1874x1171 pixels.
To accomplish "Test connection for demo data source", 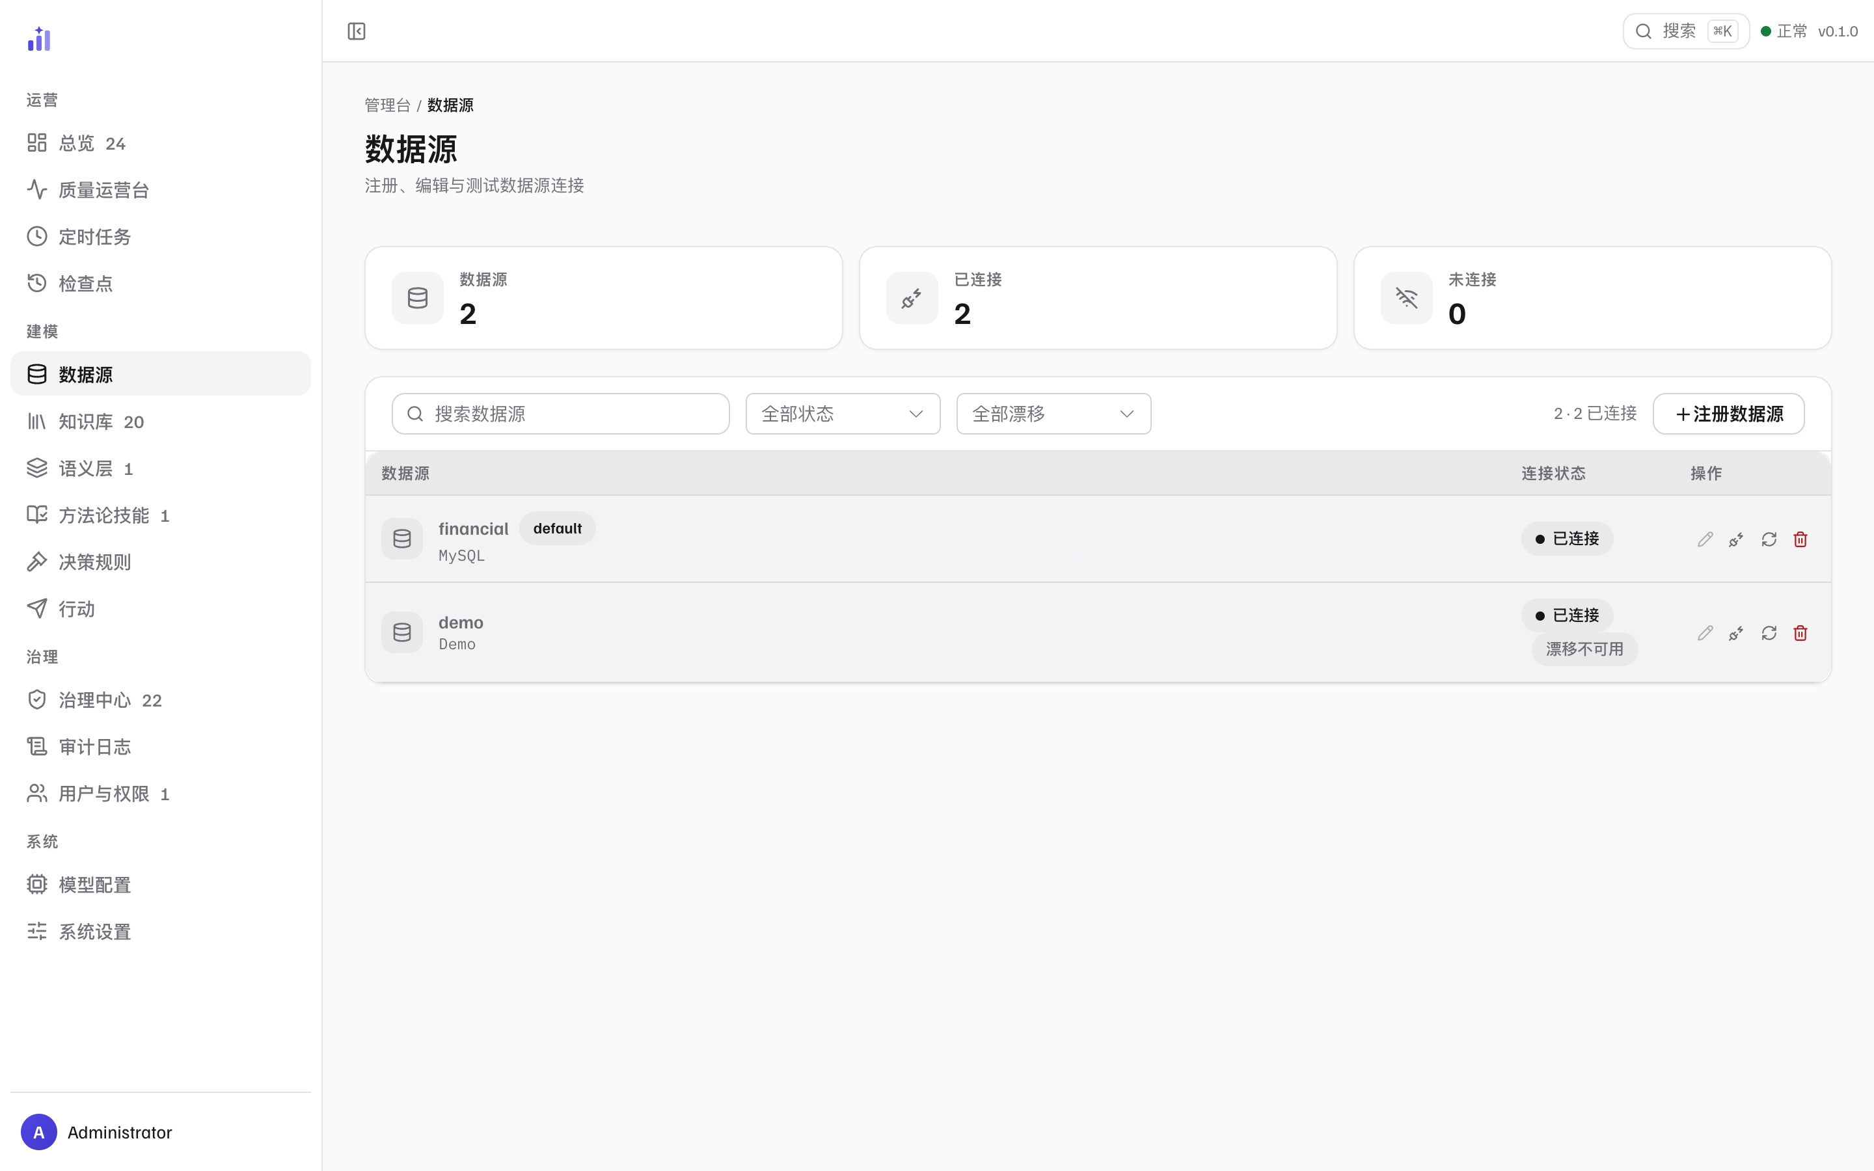I will (1737, 633).
